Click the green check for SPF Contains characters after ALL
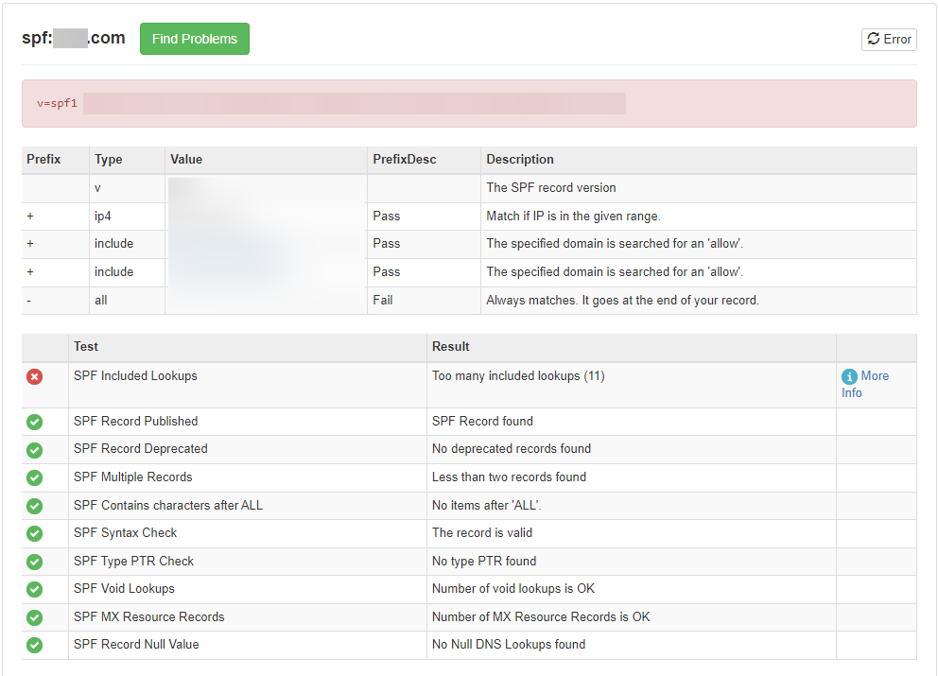Image resolution: width=938 pixels, height=676 pixels. point(35,506)
